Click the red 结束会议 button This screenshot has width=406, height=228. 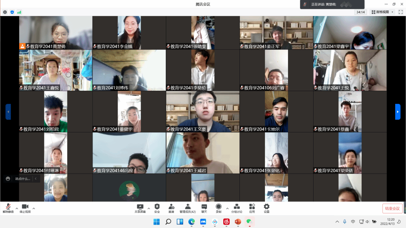click(392, 208)
